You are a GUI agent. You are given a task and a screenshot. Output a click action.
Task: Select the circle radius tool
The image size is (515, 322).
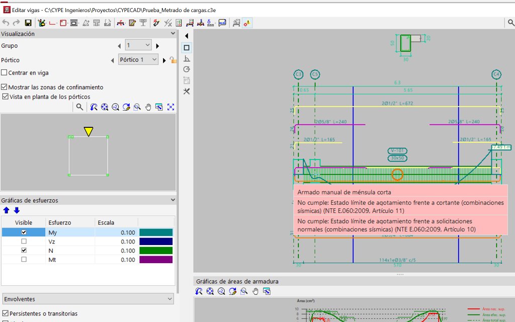[187, 69]
